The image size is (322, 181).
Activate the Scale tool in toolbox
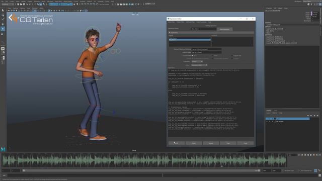point(3,34)
